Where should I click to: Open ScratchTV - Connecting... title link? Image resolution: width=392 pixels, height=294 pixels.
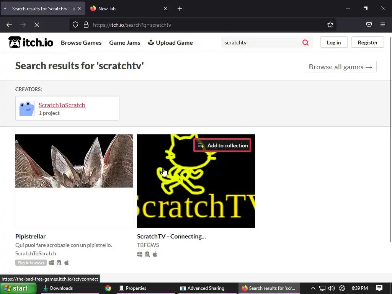pyautogui.click(x=171, y=236)
